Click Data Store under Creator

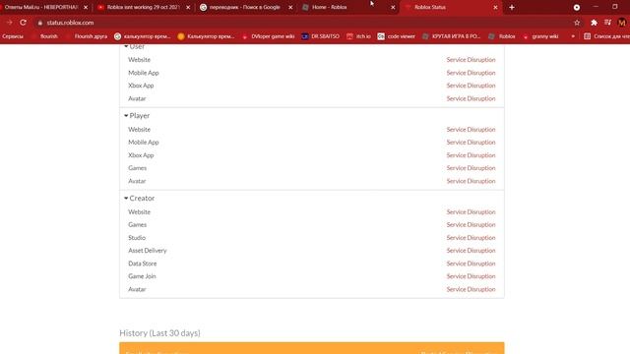click(143, 264)
